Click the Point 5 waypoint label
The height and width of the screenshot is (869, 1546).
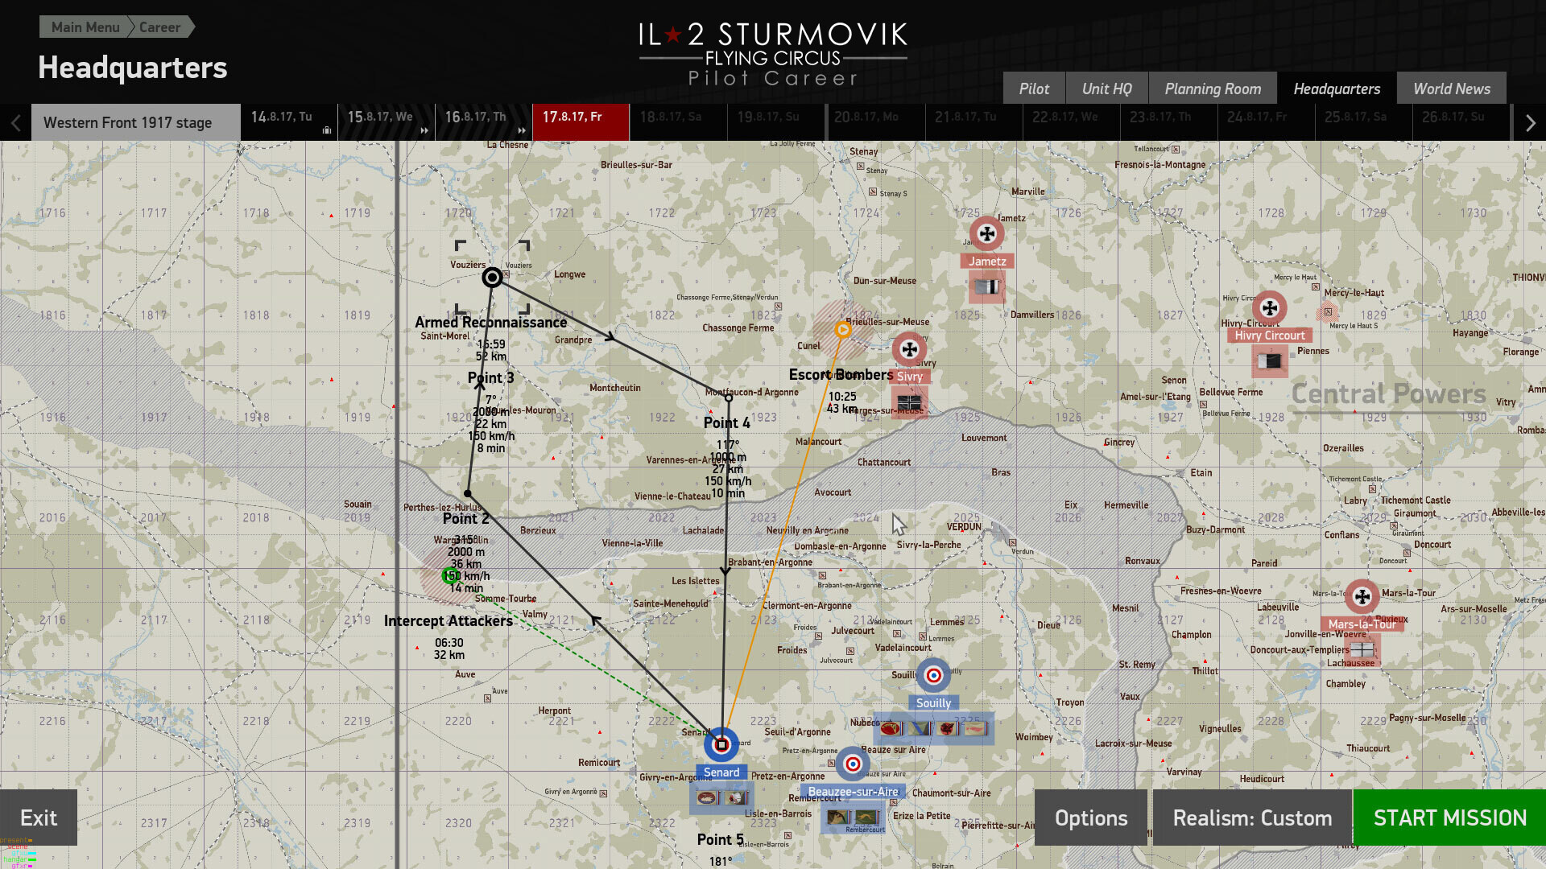(x=721, y=840)
